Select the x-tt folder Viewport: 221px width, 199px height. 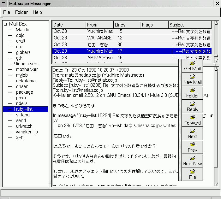pyautogui.click(x=20, y=138)
